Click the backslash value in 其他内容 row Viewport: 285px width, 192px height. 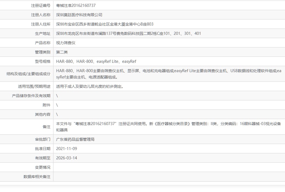point(57,114)
